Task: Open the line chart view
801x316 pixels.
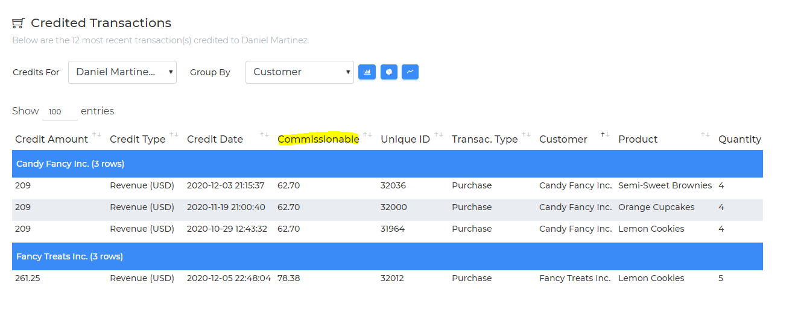Action: click(x=410, y=72)
